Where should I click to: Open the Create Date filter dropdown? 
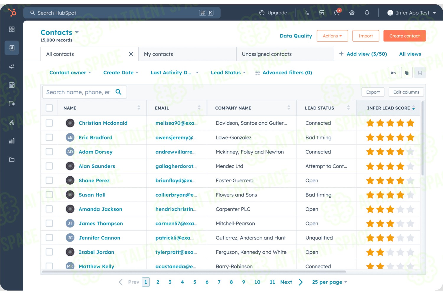click(121, 73)
